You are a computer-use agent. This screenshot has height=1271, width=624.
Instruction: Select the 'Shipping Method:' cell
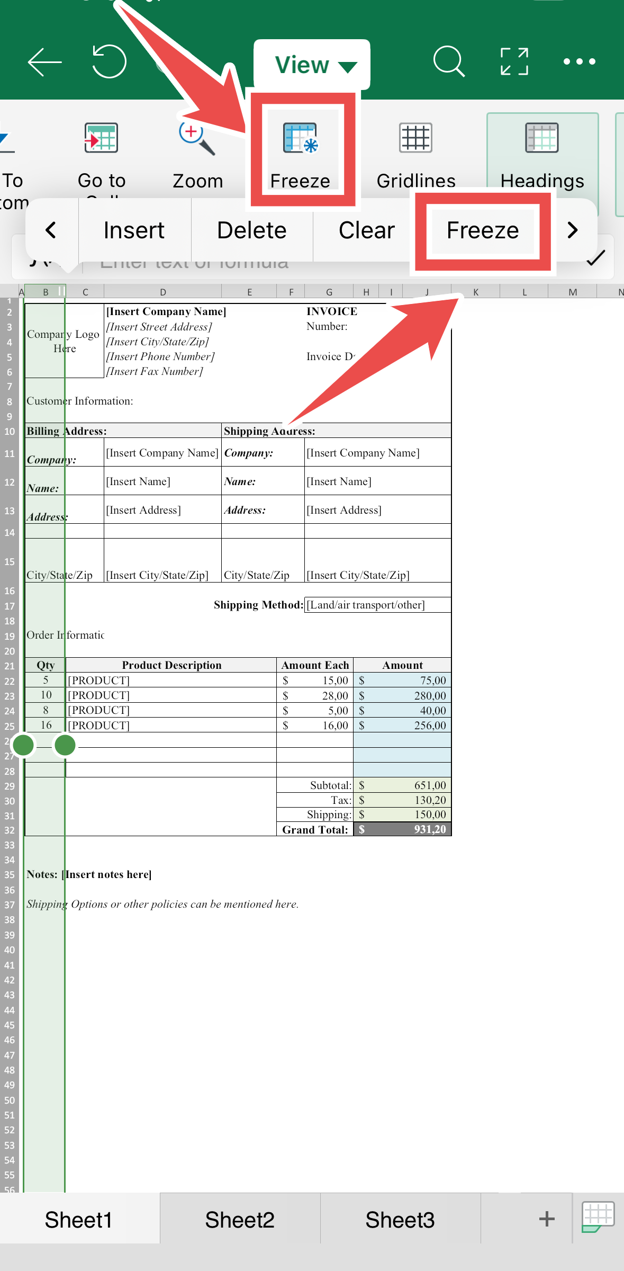[x=258, y=605]
